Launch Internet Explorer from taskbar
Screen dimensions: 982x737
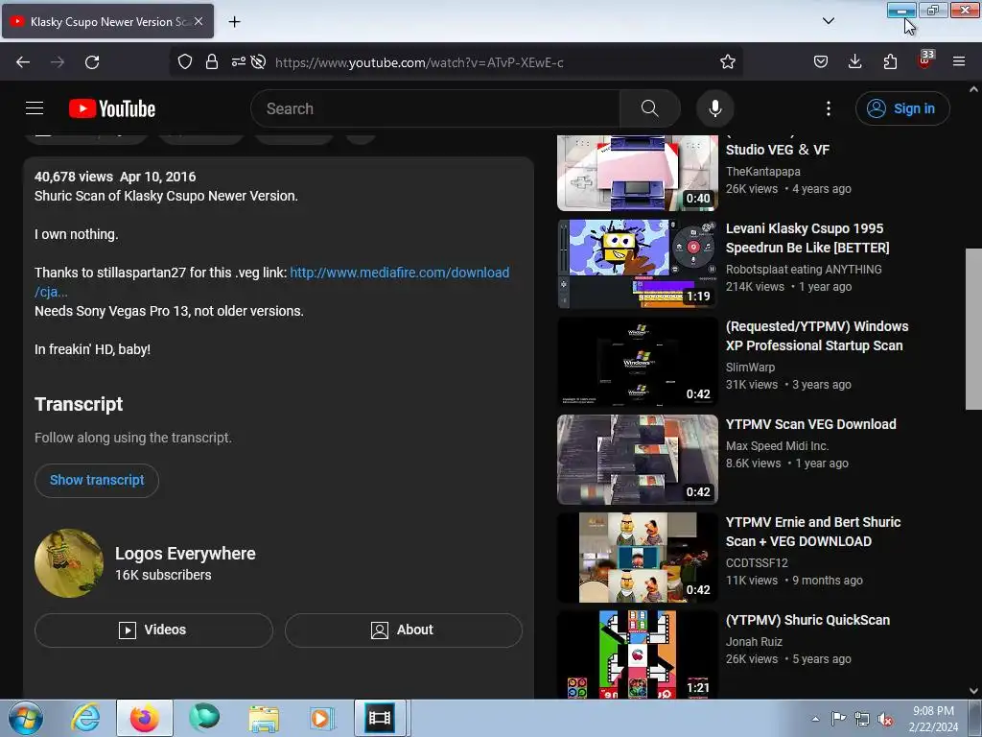click(x=85, y=718)
